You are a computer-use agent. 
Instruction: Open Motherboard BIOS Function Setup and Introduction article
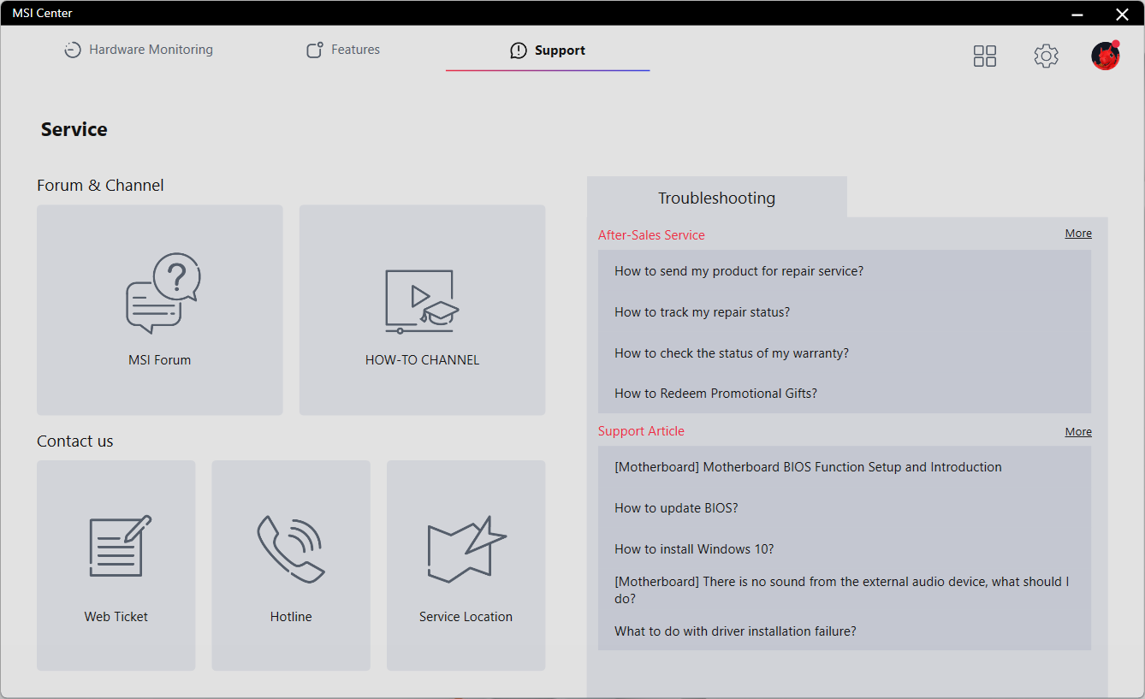click(x=809, y=467)
